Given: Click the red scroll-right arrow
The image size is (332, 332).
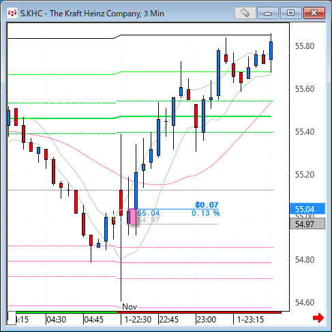Looking at the screenshot, I should [x=318, y=318].
